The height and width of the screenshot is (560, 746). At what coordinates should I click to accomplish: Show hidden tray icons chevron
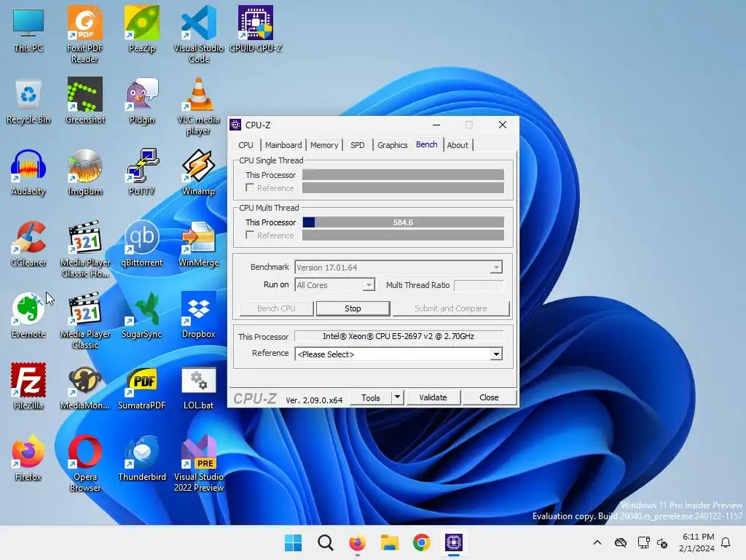tap(597, 542)
